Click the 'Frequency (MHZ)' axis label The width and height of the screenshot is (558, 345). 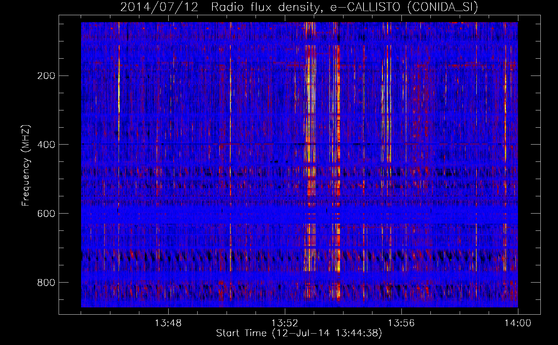coord(26,166)
